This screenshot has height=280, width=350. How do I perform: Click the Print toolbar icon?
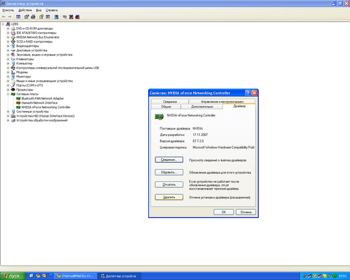33,17
